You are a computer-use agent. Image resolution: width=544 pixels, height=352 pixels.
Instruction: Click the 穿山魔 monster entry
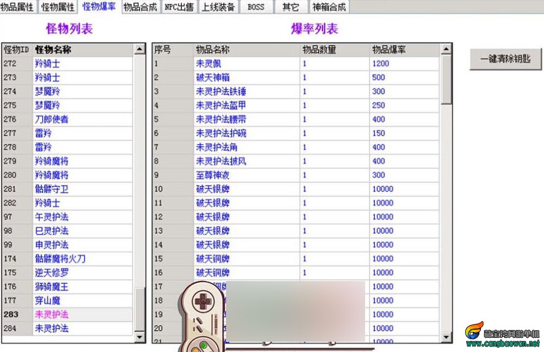pyautogui.click(x=48, y=300)
